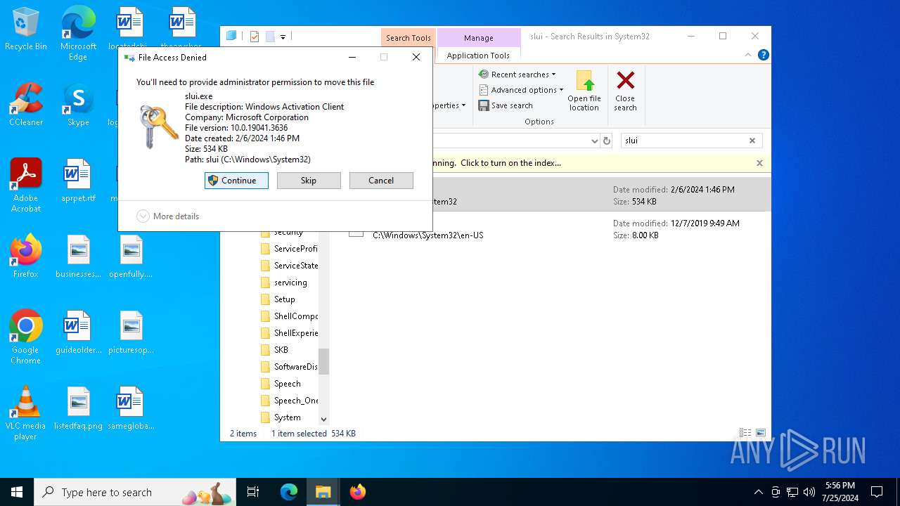Click Save search in ribbon
The image size is (900, 506).
pos(506,105)
